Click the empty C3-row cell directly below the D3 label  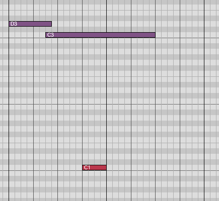[x=12, y=35]
